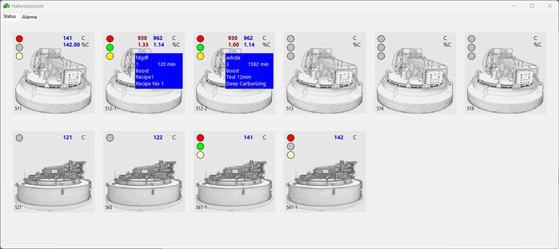Screen dimensions: 559x249
Task: Click yellow status light on 512-2
Action: (200, 56)
